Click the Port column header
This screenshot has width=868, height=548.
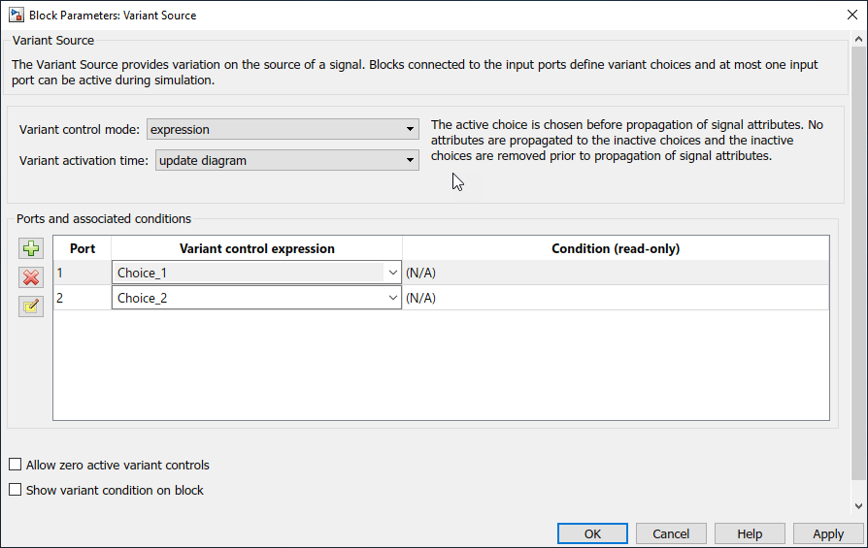pos(83,249)
